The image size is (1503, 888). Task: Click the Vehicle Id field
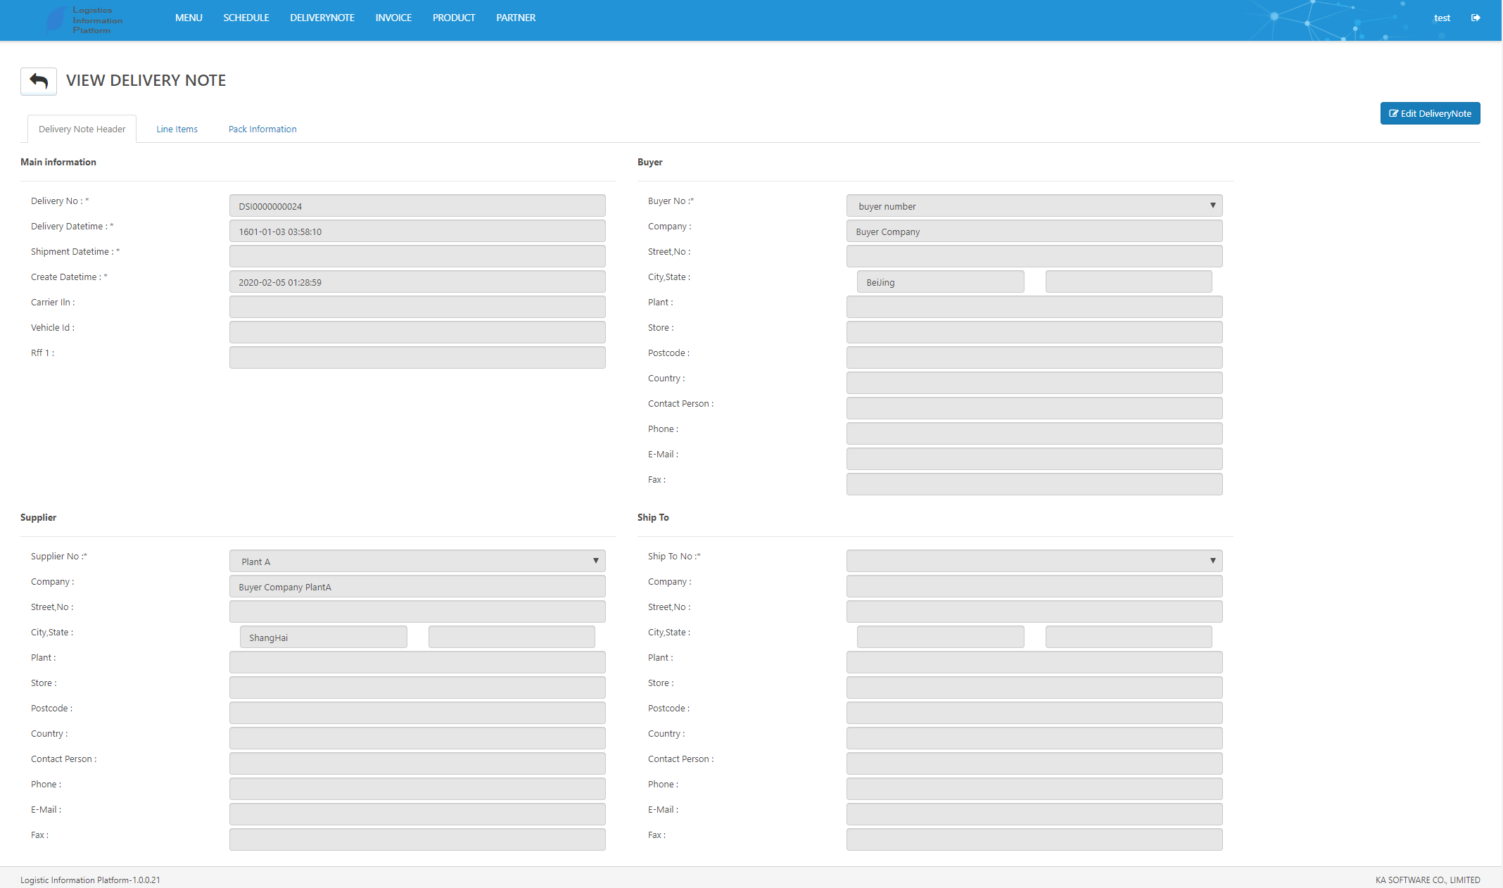coord(417,332)
